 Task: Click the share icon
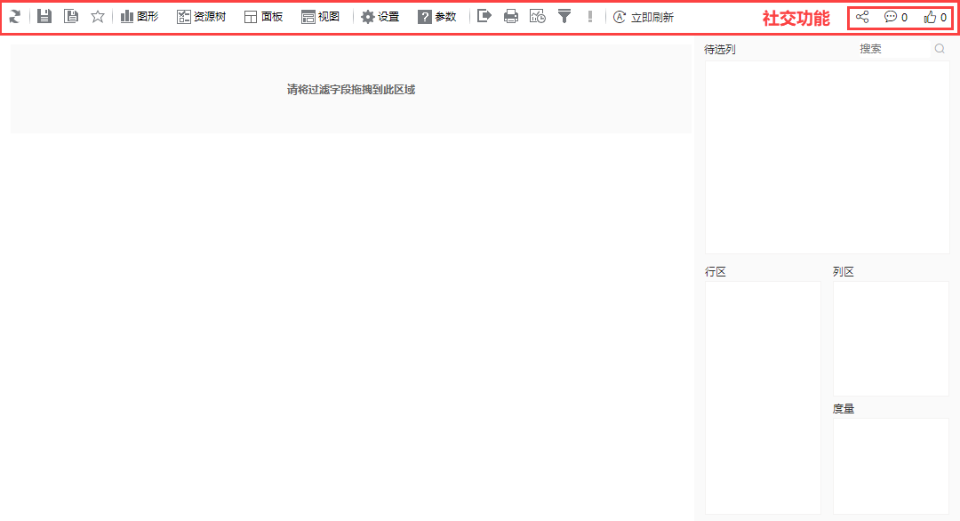862,17
